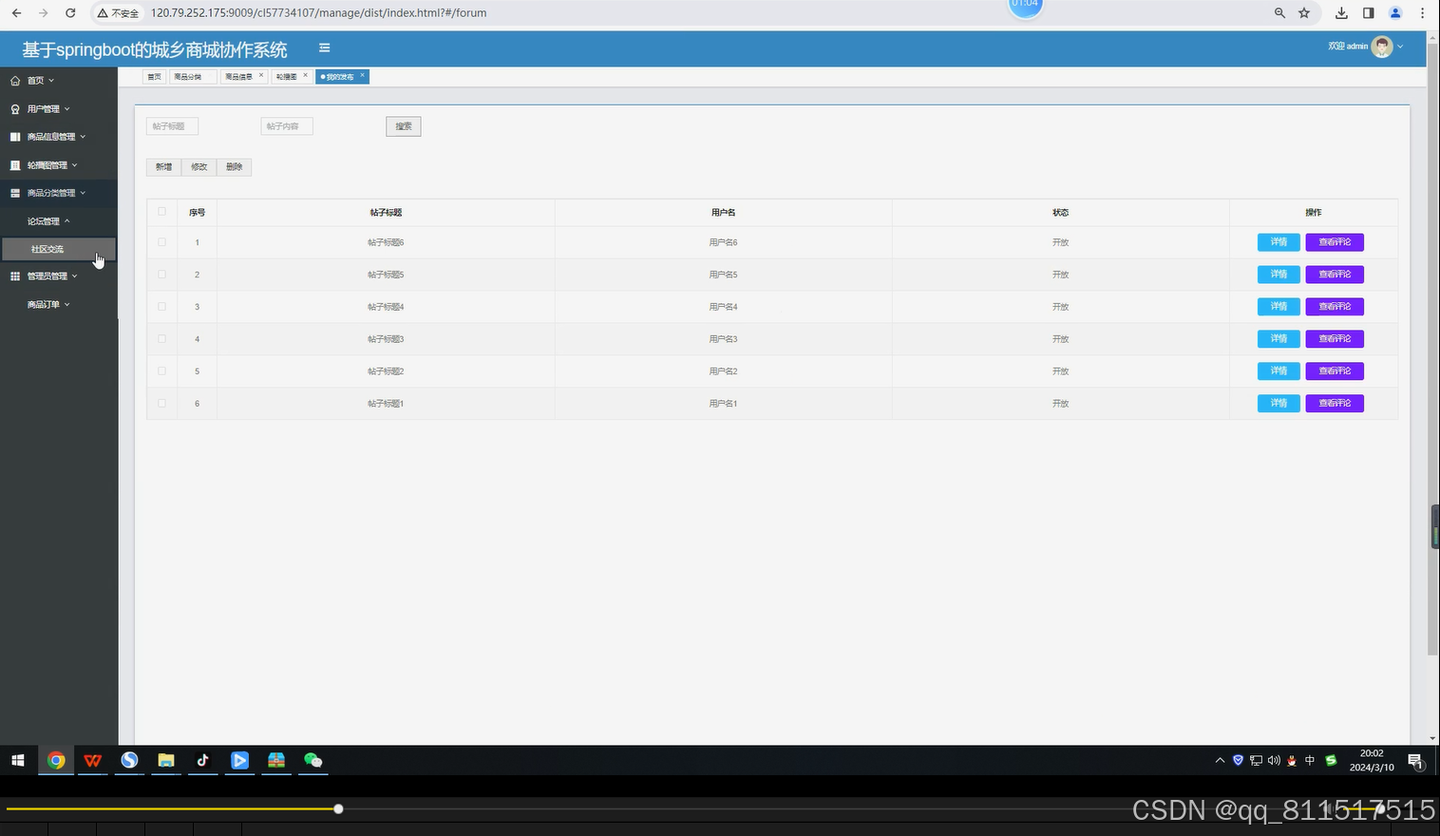Click the 管理员管理 grid icon in sidebar

[x=15, y=276]
